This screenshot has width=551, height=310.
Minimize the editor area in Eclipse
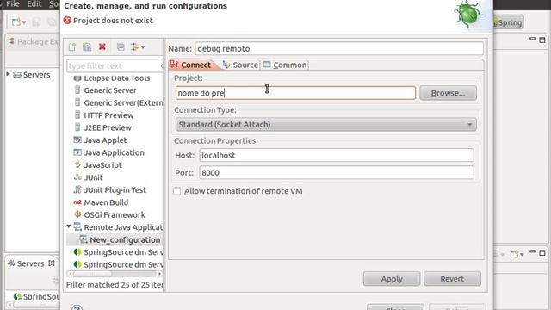point(532,40)
